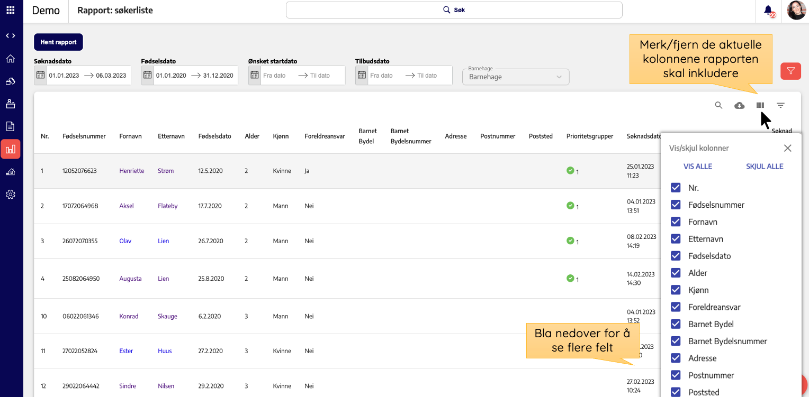Click the Hent rapport button
This screenshot has width=809, height=397.
click(58, 42)
